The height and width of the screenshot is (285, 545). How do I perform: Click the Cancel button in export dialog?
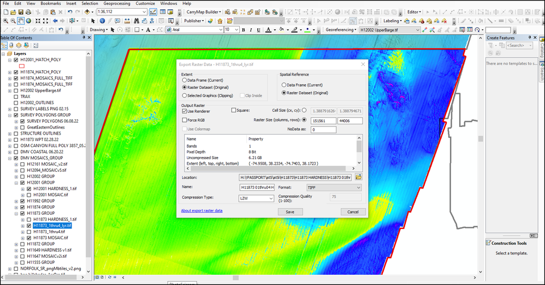(x=353, y=212)
